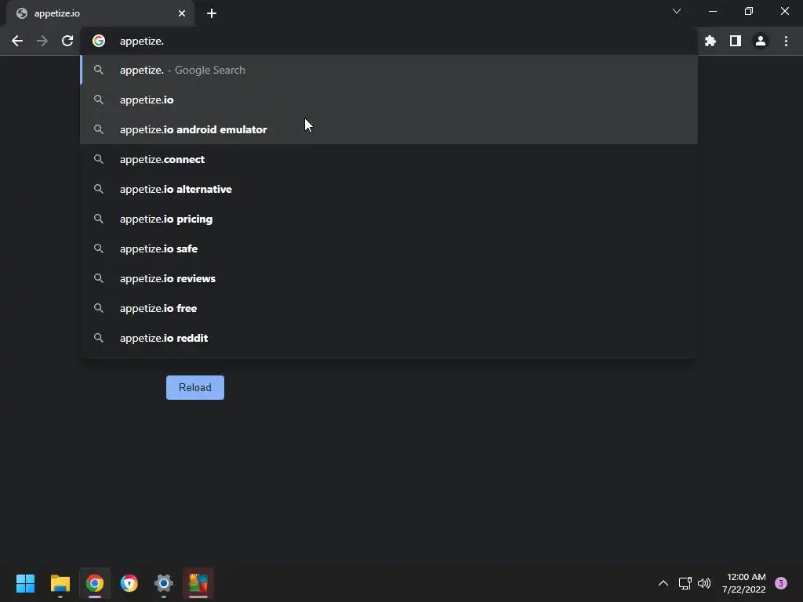Viewport: 803px width, 602px height.
Task: Open the network status tray icon
Action: pyautogui.click(x=685, y=583)
